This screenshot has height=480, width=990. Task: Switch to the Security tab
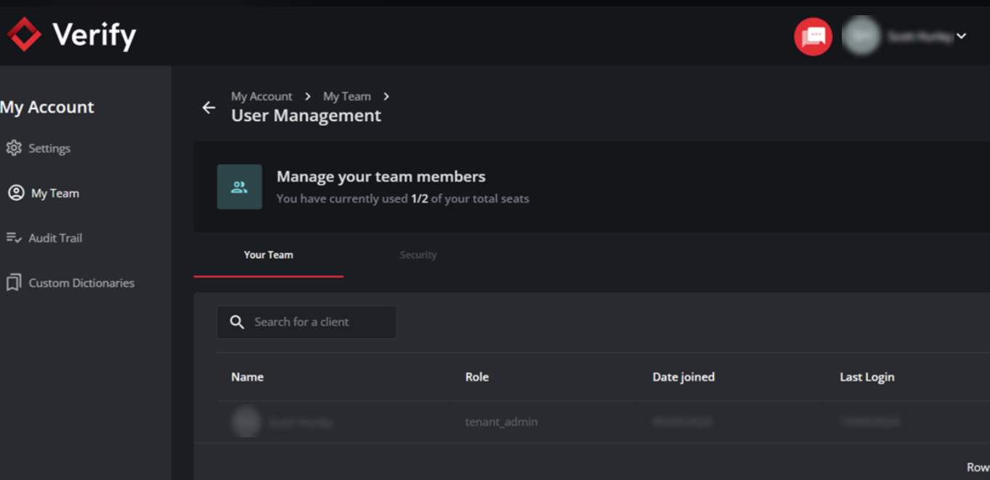tap(418, 255)
